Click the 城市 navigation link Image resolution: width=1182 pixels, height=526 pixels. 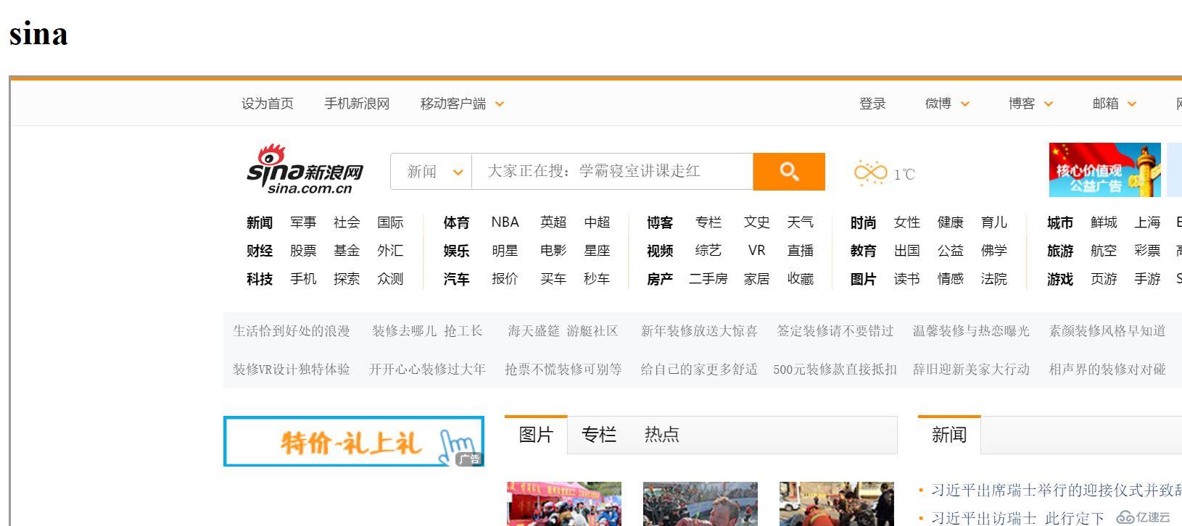coord(1060,222)
